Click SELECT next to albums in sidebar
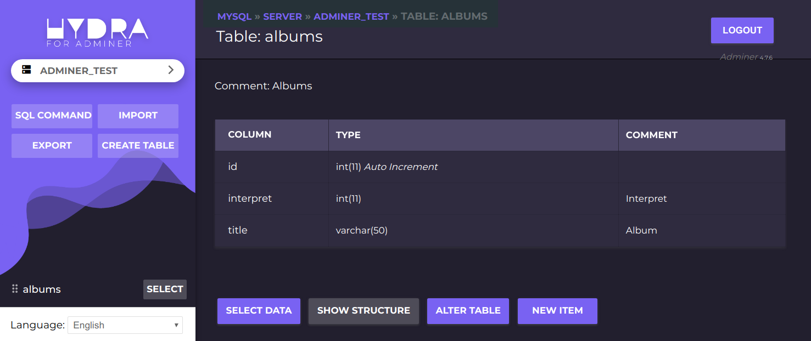811x341 pixels. click(x=165, y=289)
